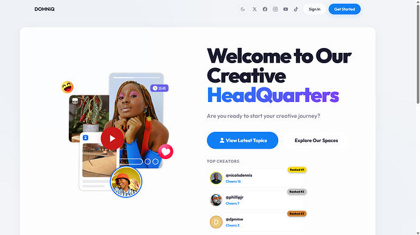Click the avatar of @nicolsdennis
The width and height of the screenshot is (420, 235).
pos(216,178)
